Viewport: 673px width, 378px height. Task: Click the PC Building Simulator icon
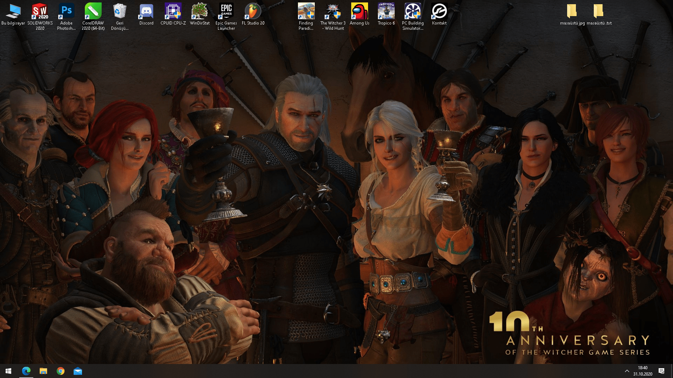click(x=413, y=12)
